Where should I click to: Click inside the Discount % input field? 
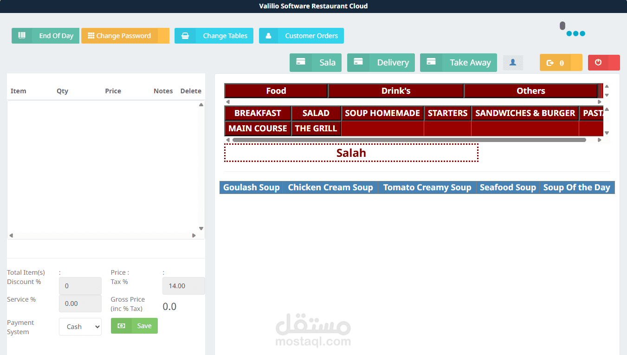[x=80, y=285]
